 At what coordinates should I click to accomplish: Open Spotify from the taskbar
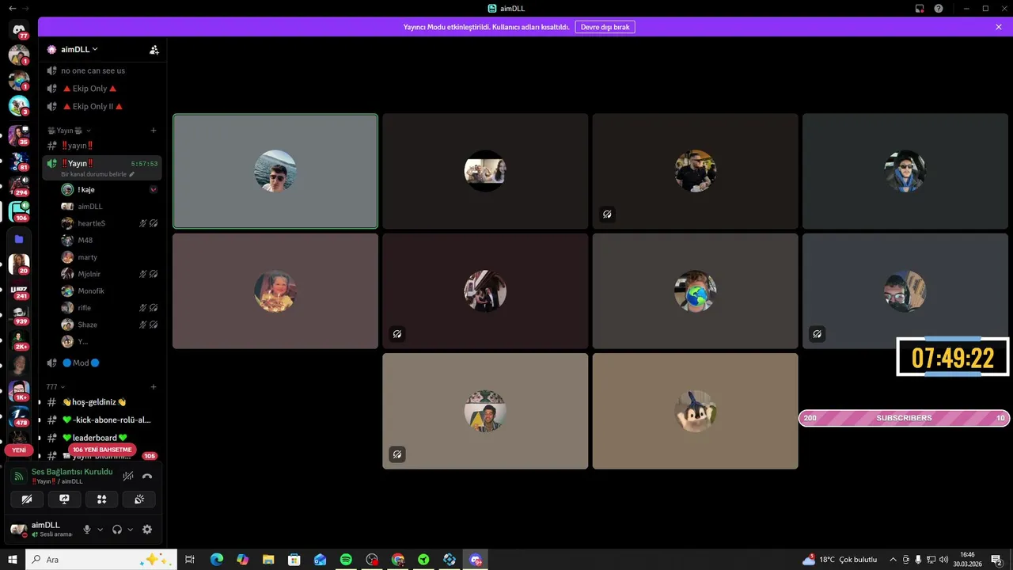point(346,560)
